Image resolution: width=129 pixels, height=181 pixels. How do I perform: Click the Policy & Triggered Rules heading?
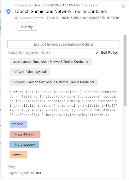pyautogui.click(x=29, y=52)
